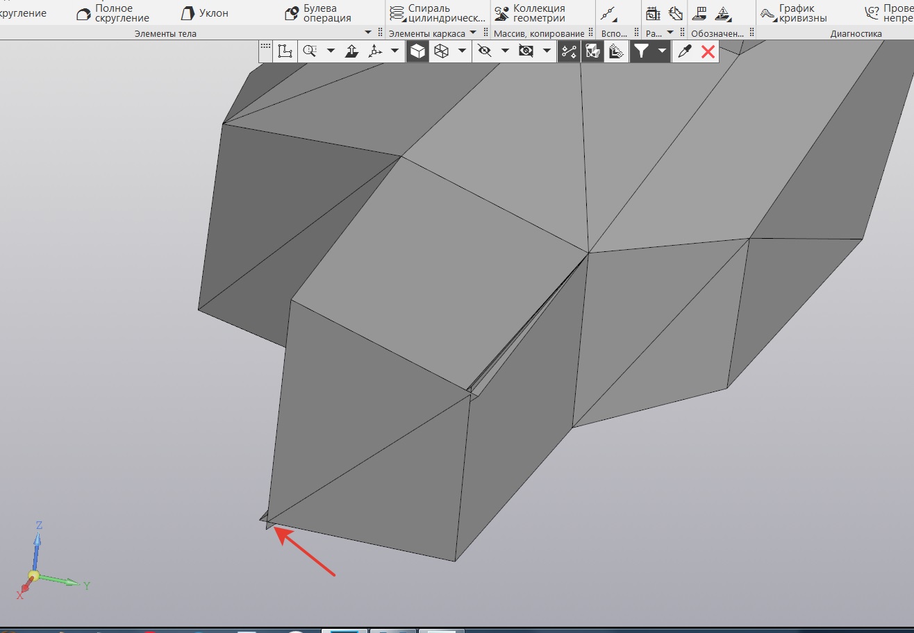Screen dimensions: 914x633
Task: Expand the Элементы тела group arrow
Action: 368,33
